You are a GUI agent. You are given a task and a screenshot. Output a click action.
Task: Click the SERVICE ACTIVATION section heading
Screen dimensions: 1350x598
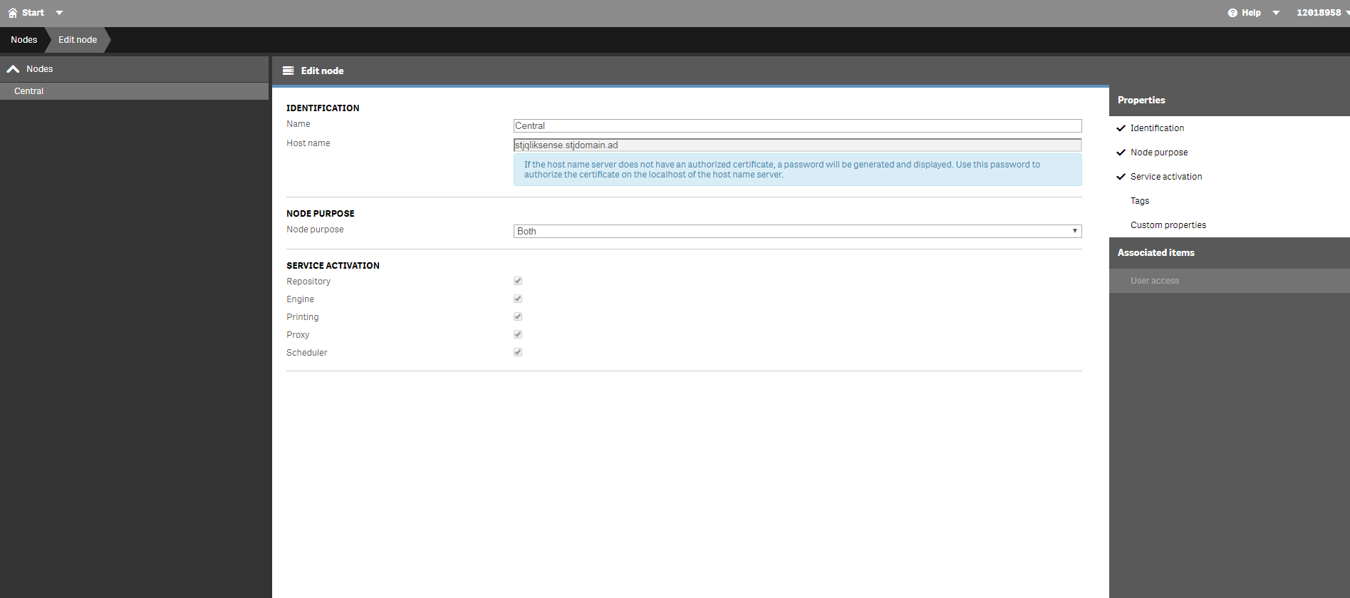pyautogui.click(x=333, y=266)
